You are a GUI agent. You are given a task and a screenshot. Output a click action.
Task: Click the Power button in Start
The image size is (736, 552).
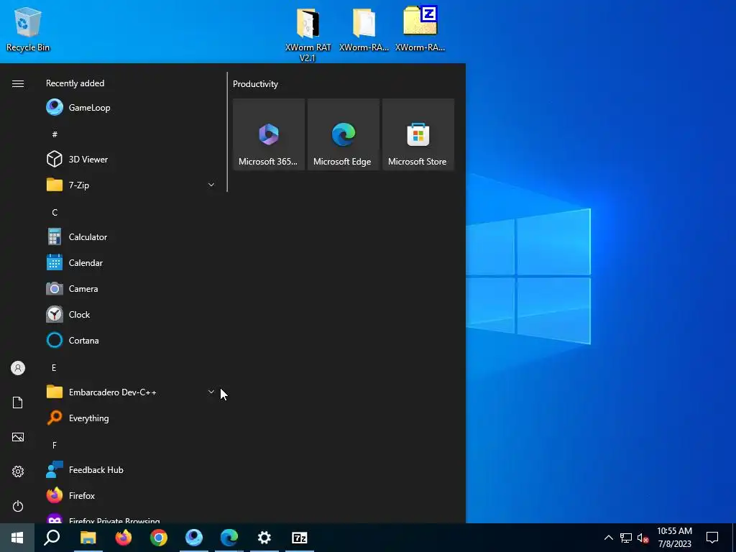pyautogui.click(x=18, y=506)
